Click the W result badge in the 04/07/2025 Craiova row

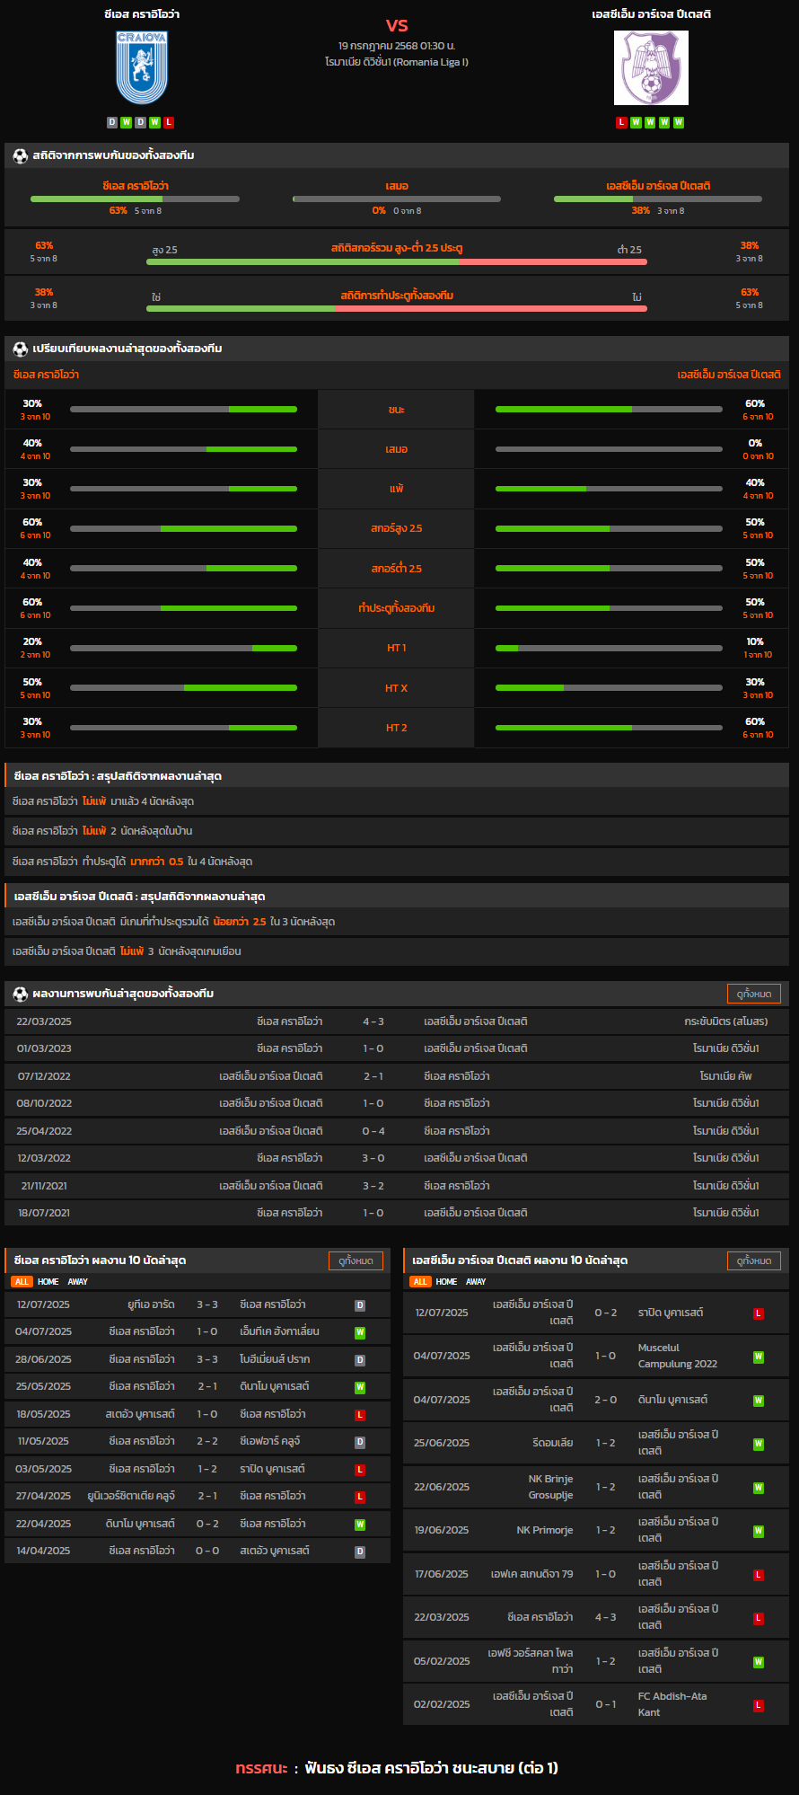click(x=360, y=1332)
